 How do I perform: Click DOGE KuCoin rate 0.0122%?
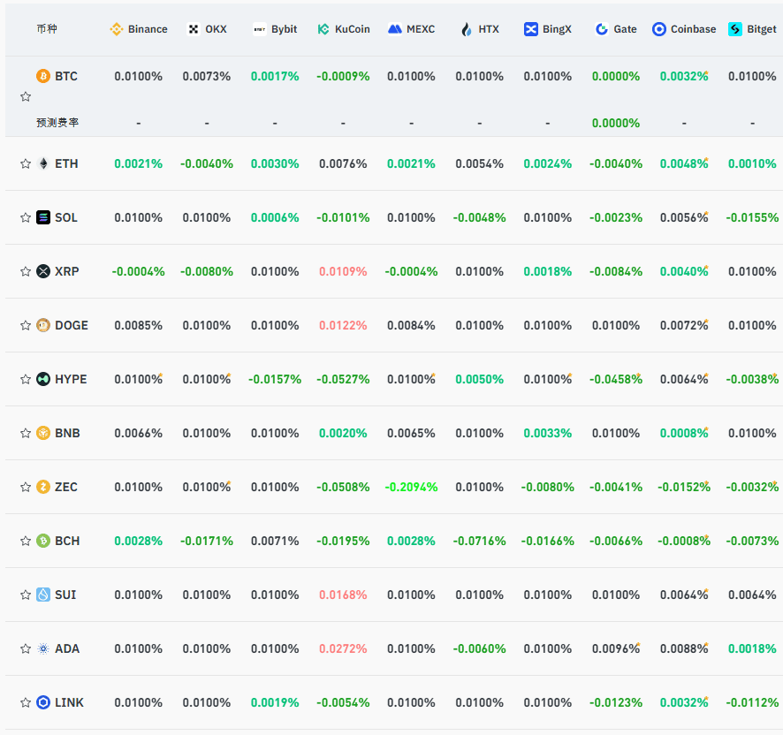(x=343, y=326)
